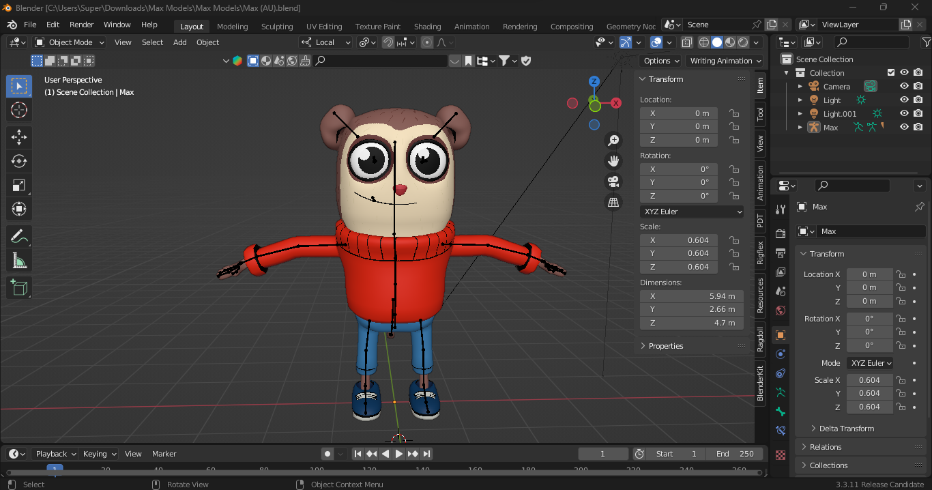Select the Select Box tool

point(19,86)
